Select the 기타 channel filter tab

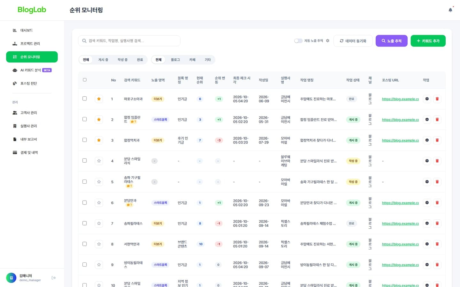pos(208,60)
